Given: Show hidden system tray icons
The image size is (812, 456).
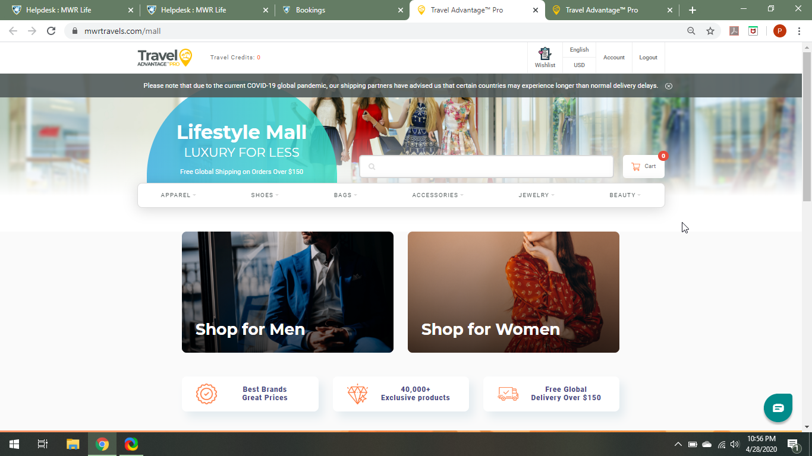Looking at the screenshot, I should pos(678,444).
